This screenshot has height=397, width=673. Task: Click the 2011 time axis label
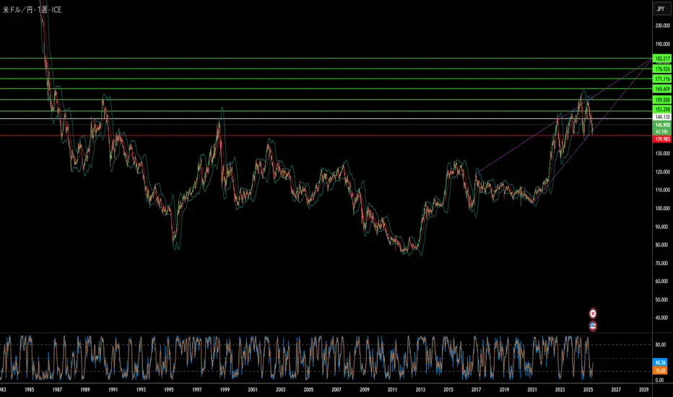click(392, 390)
